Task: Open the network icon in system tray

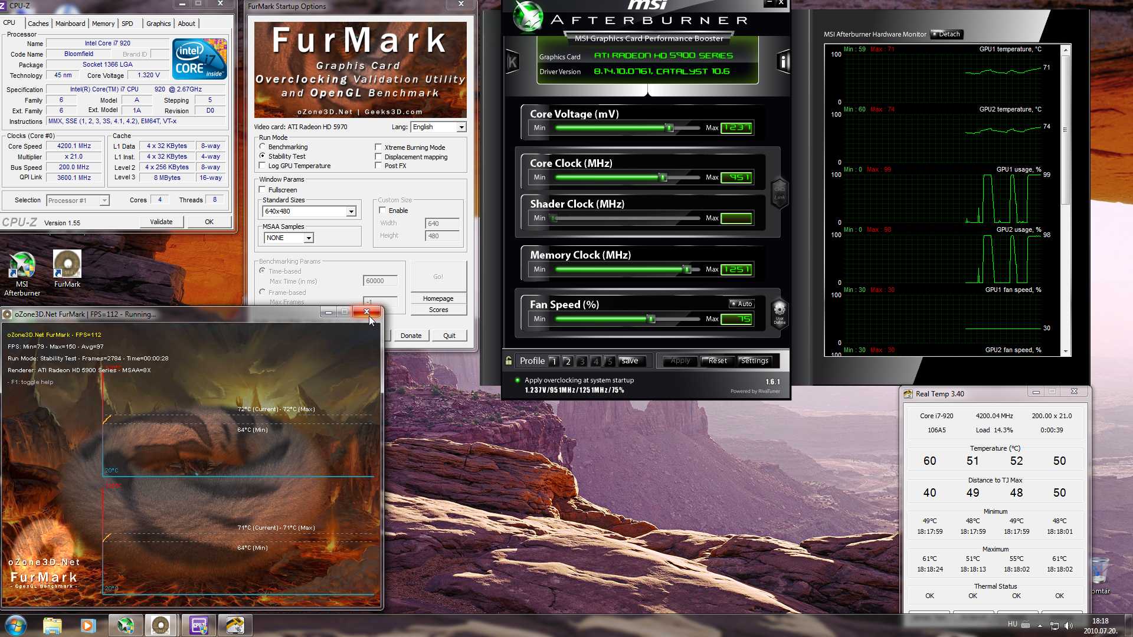Action: 1055,625
